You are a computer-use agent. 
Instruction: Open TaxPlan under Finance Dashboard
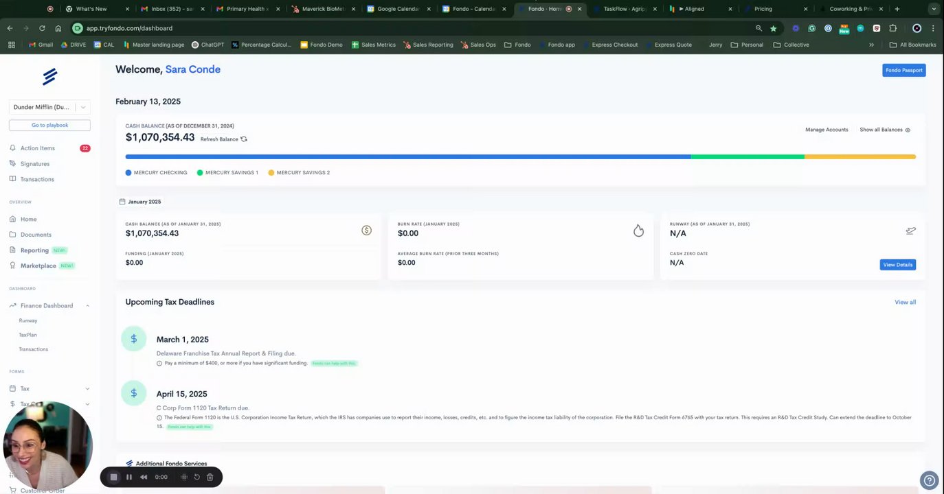[x=27, y=335]
